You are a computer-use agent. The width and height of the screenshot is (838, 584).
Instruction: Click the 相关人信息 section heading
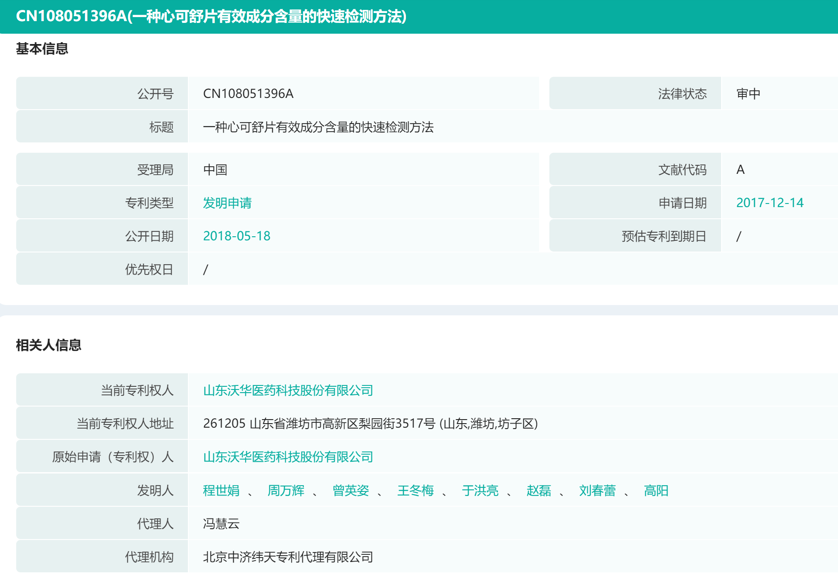point(49,345)
